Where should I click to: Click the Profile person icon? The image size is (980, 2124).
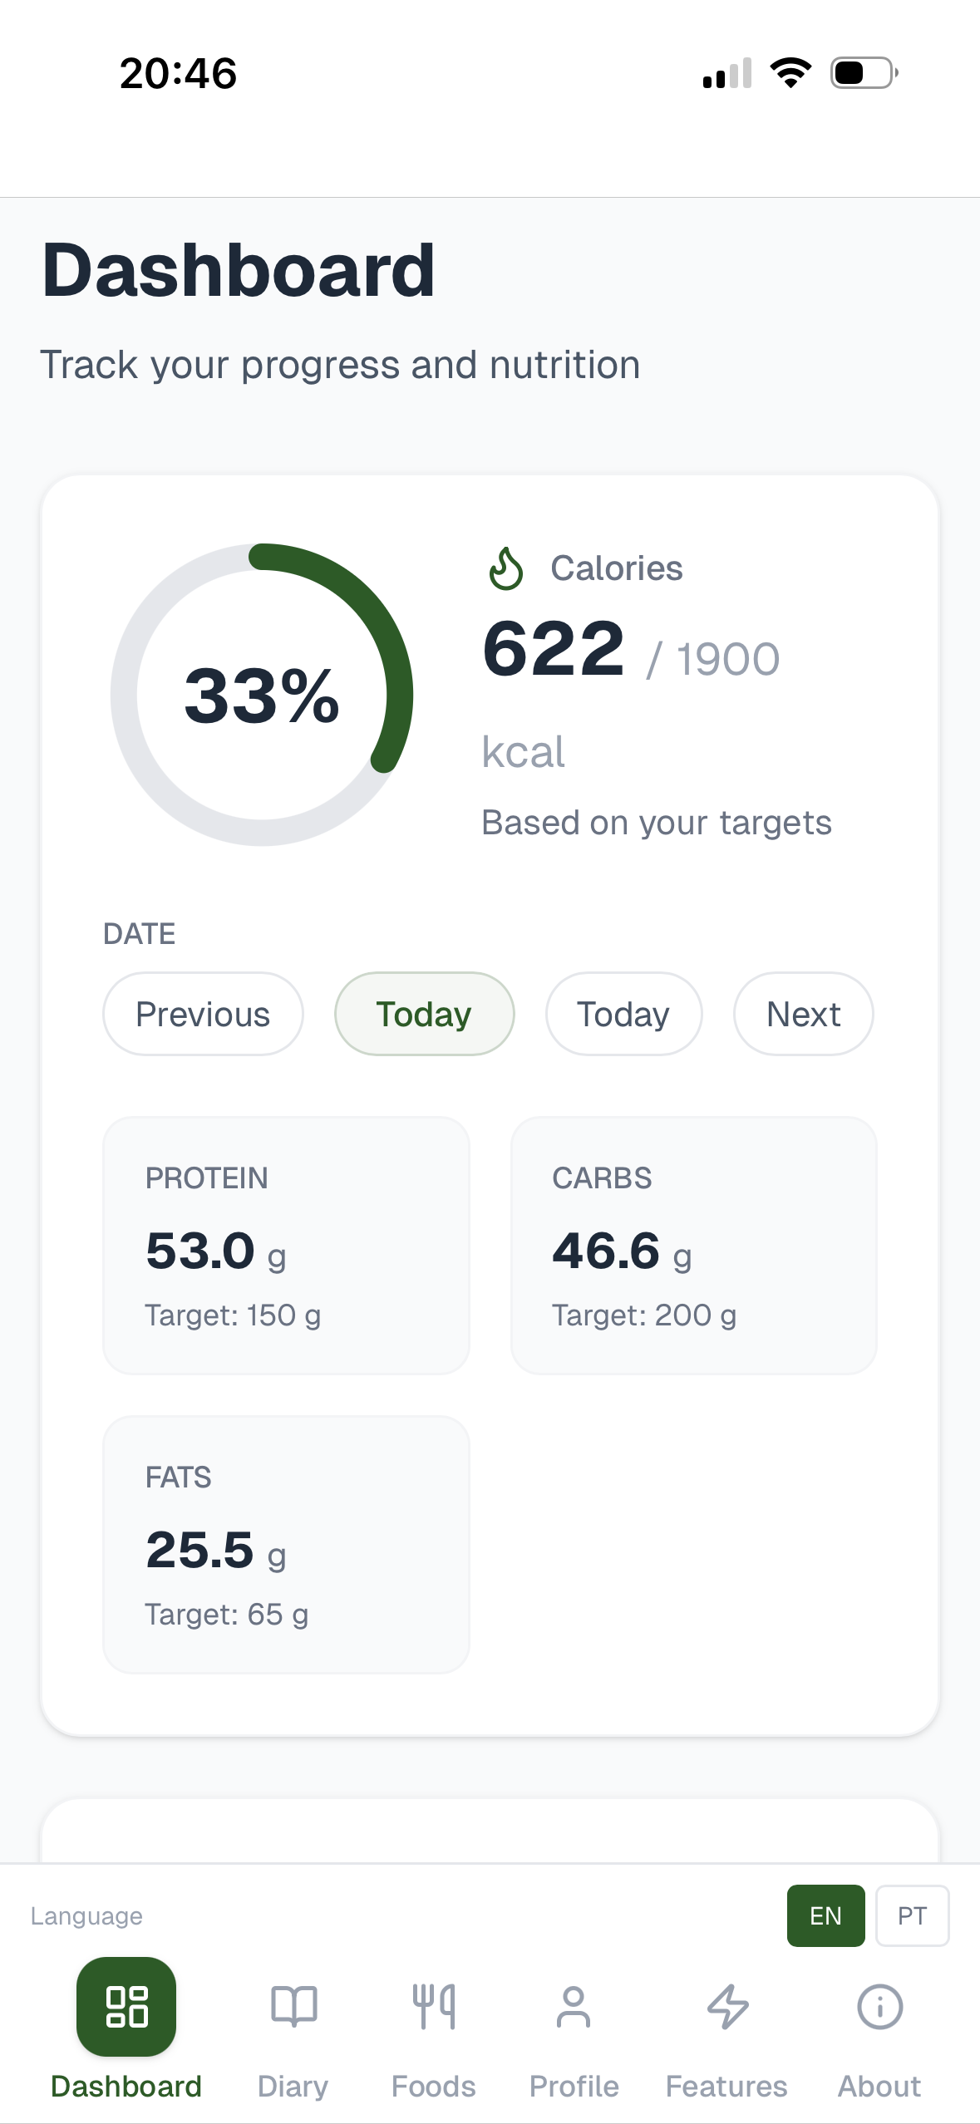click(574, 2005)
